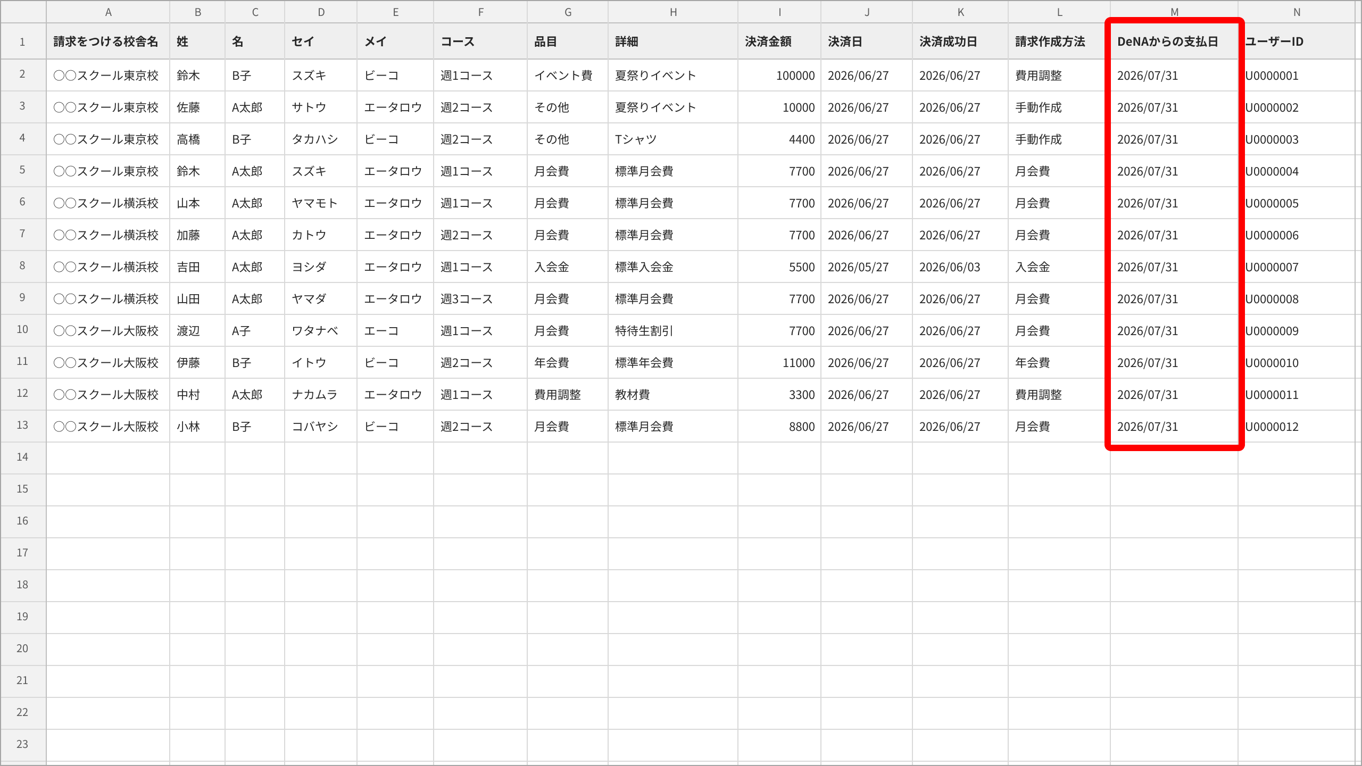
Task: Select the surname cell '伊藤'
Action: (x=197, y=363)
